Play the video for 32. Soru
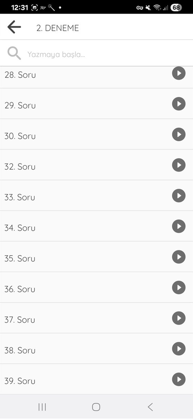This screenshot has height=419, width=193. coord(179,165)
